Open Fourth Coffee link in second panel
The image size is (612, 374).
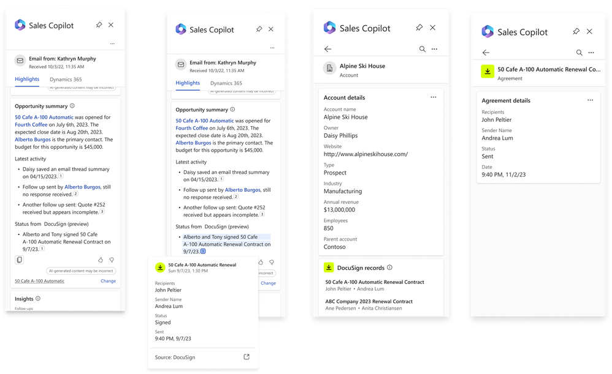pyautogui.click(x=192, y=128)
